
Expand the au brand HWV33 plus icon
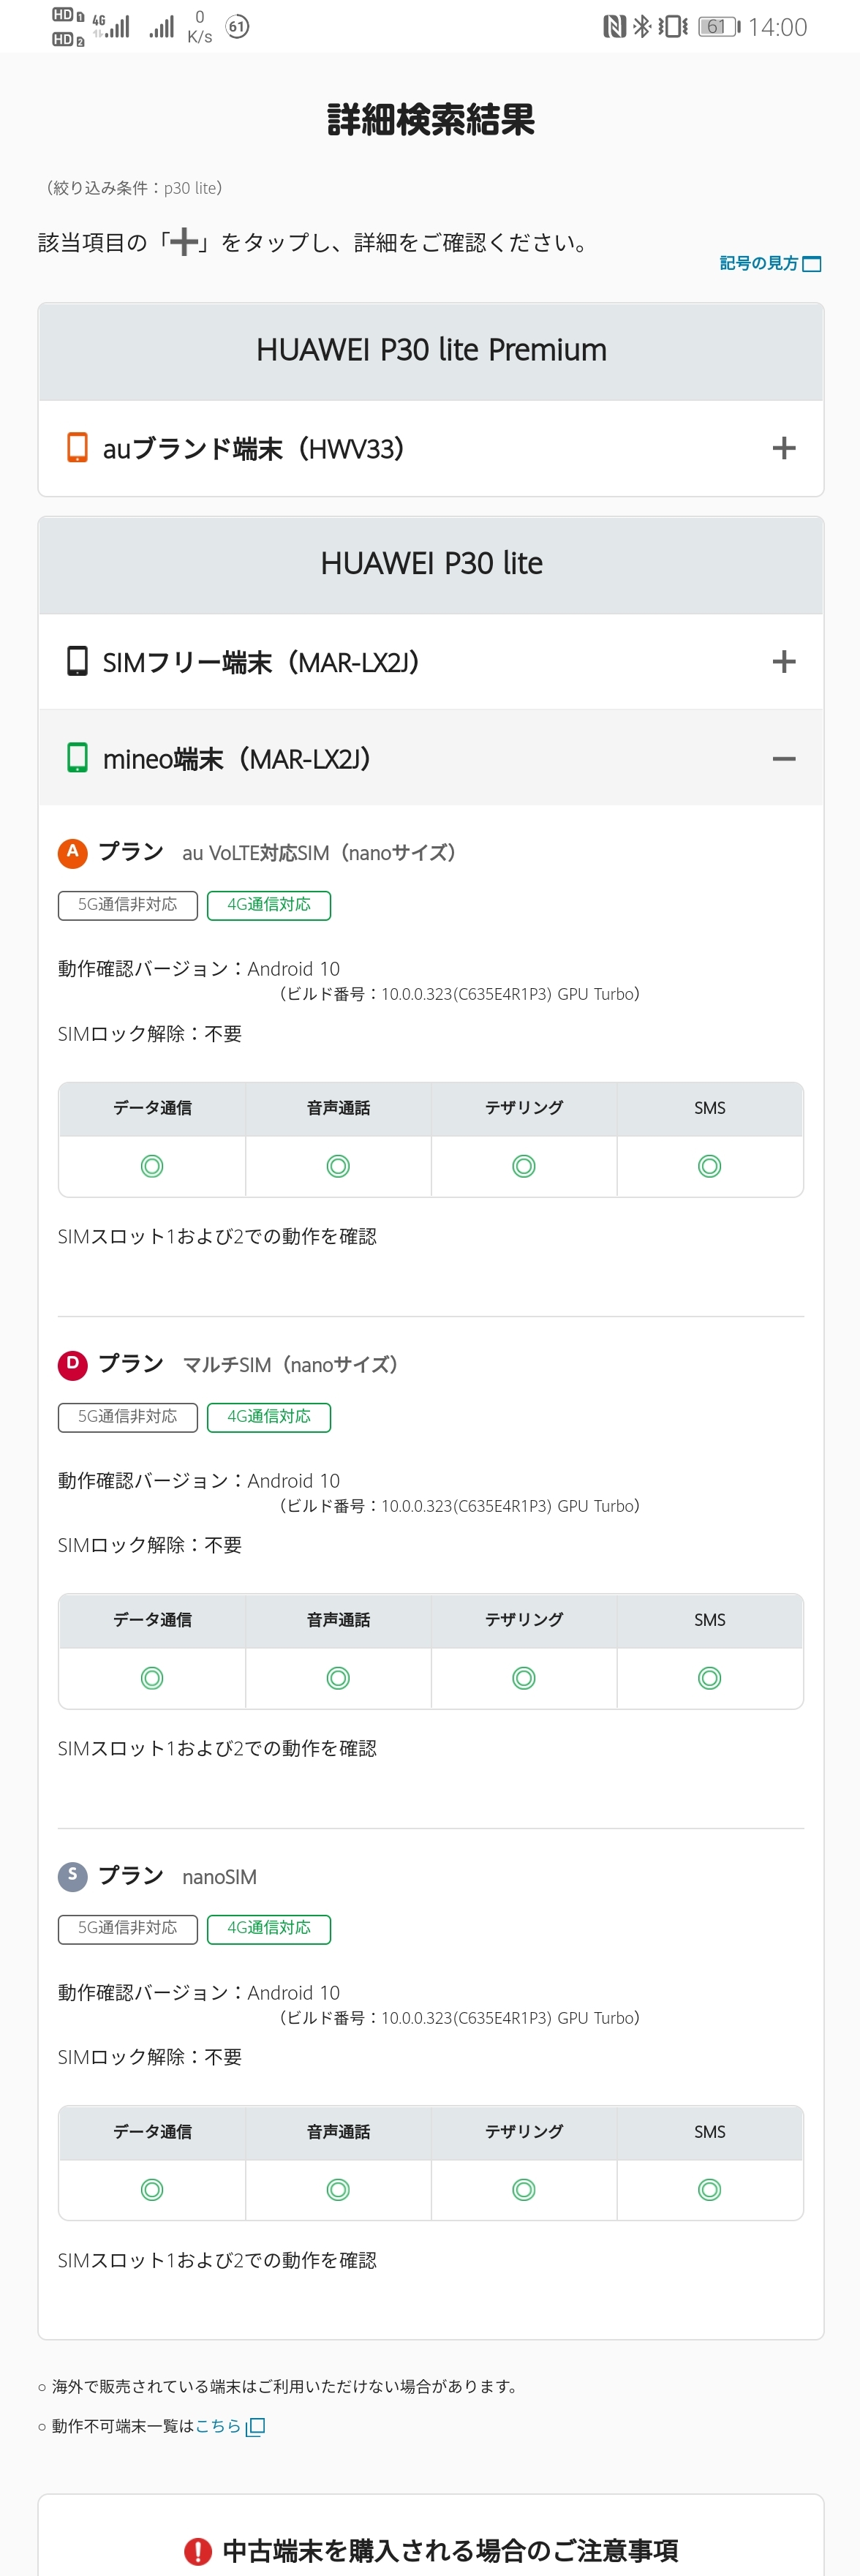pyautogui.click(x=783, y=448)
